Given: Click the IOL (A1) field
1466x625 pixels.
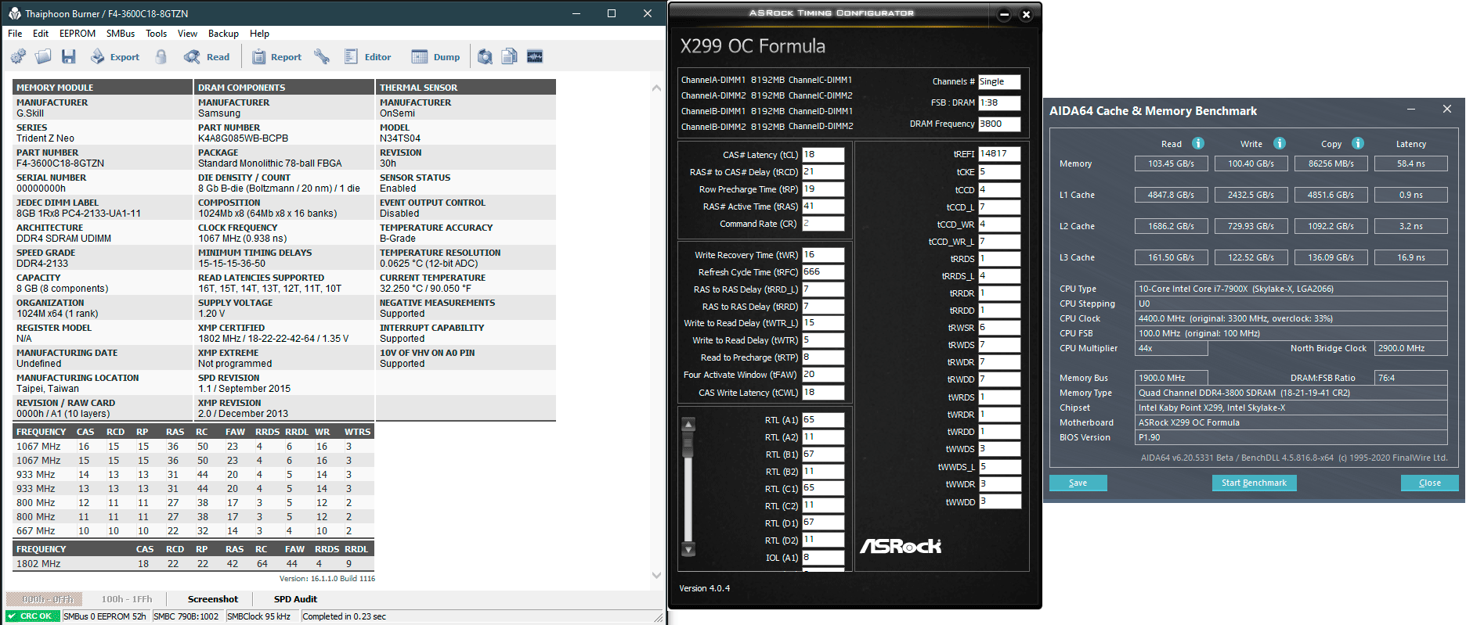Looking at the screenshot, I should tap(823, 558).
